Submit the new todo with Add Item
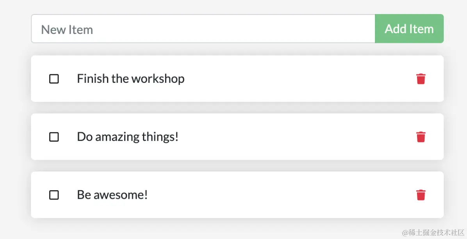467x239 pixels. tap(409, 29)
